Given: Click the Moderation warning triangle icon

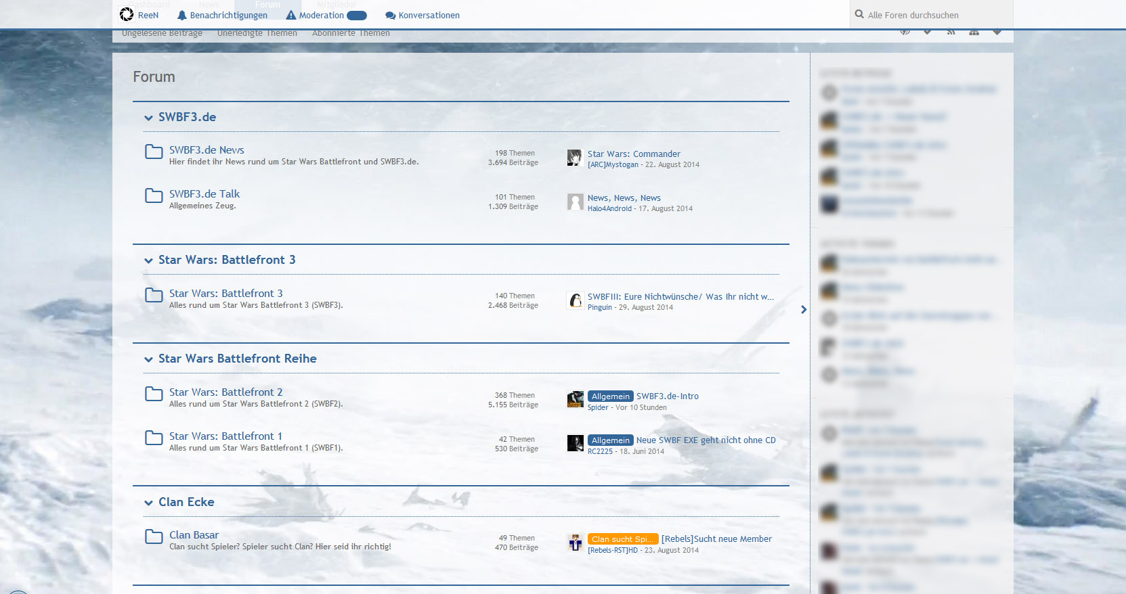Looking at the screenshot, I should [291, 15].
